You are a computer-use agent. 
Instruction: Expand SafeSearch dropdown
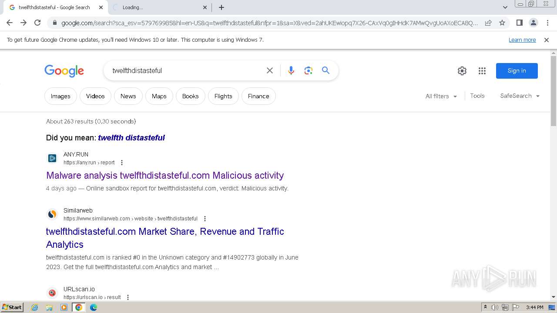pyautogui.click(x=520, y=96)
